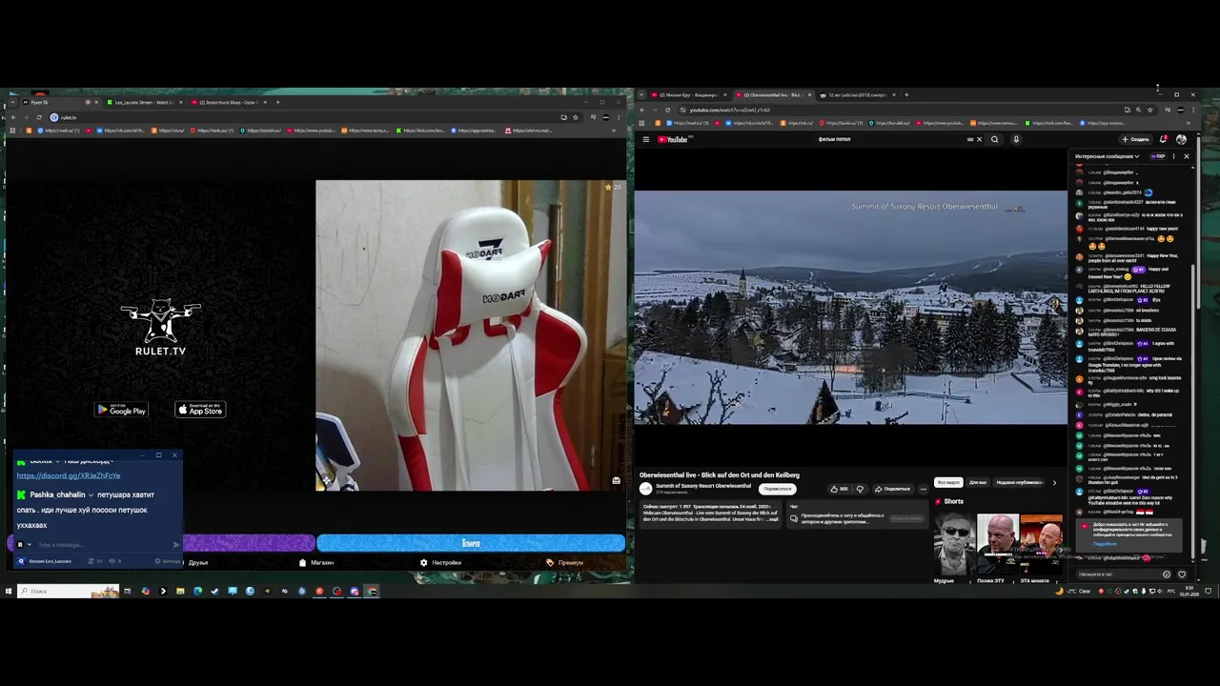Click the App Store download badge
The height and width of the screenshot is (686, 1220).
[200, 410]
